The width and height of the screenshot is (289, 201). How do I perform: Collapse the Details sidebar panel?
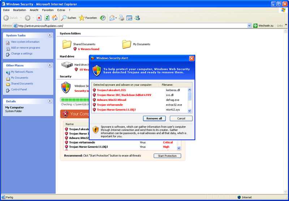50,101
